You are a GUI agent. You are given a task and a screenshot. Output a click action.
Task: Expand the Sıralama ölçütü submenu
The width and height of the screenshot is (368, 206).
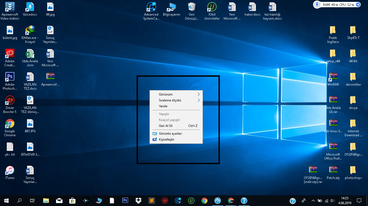[176, 100]
